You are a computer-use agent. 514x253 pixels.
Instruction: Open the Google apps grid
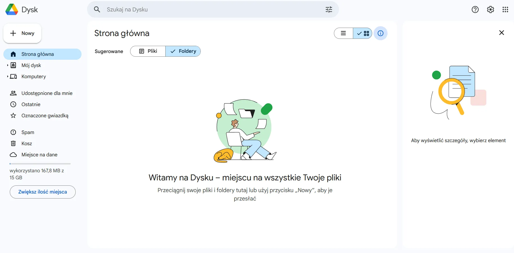tap(505, 9)
